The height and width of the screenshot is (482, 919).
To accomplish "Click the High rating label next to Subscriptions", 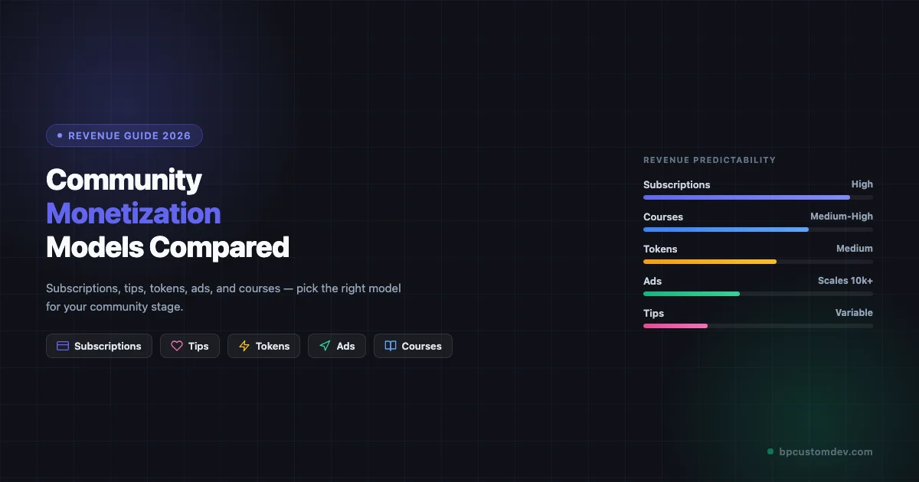I will tap(862, 184).
